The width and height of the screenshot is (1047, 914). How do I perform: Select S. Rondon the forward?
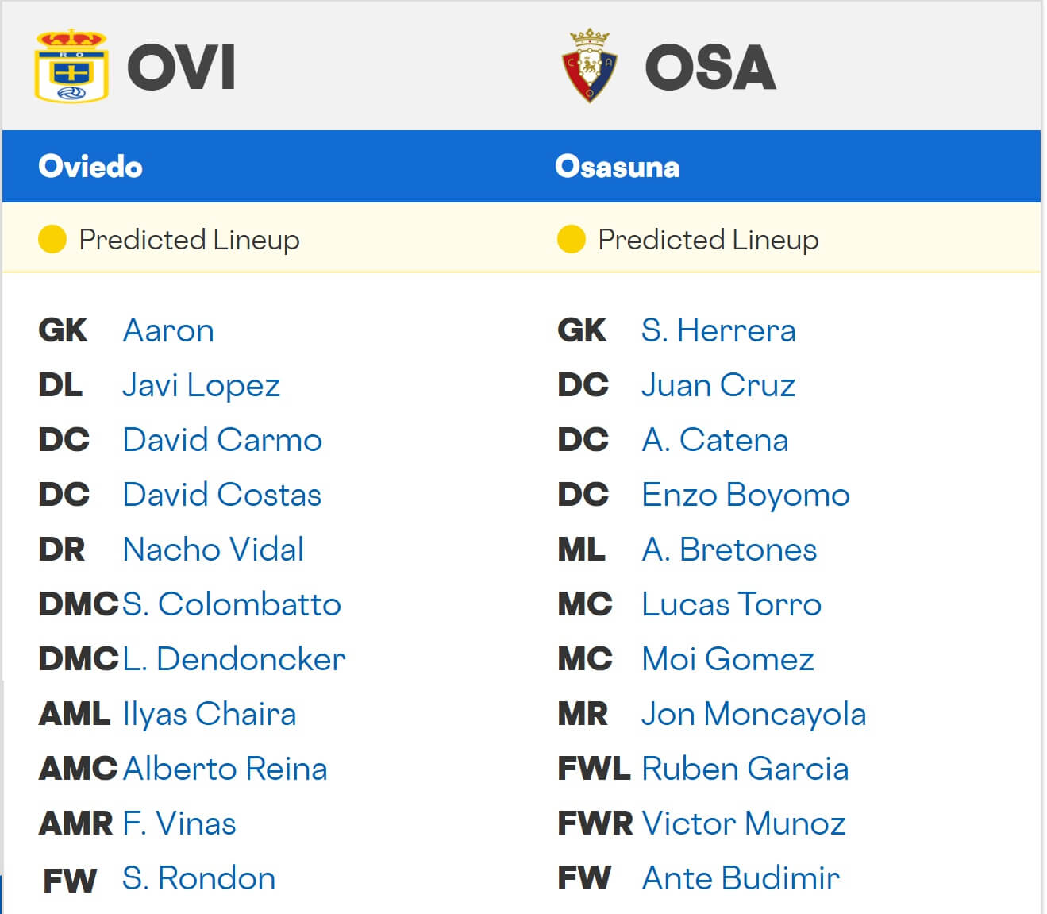coord(198,878)
